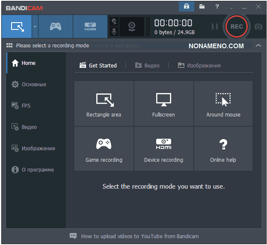Open the Online help tile
This screenshot has height=245, width=267.
[x=223, y=149]
